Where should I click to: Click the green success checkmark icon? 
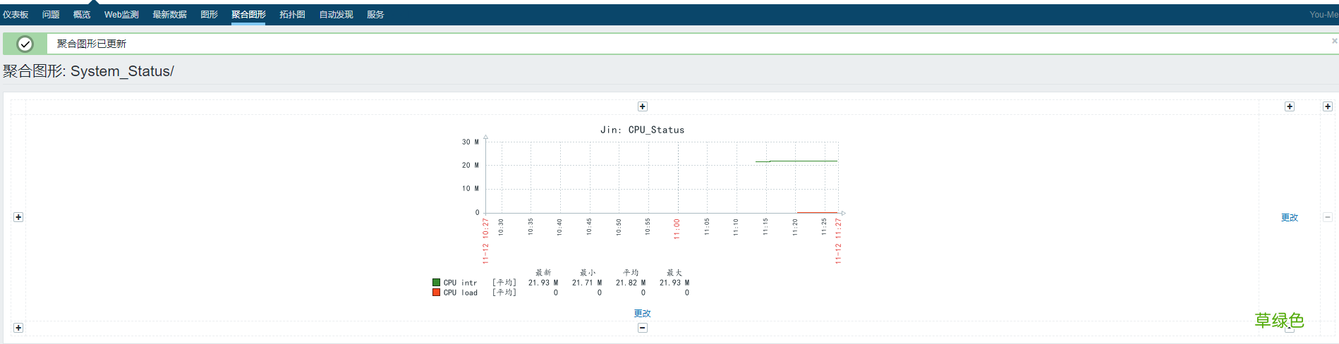pos(25,44)
